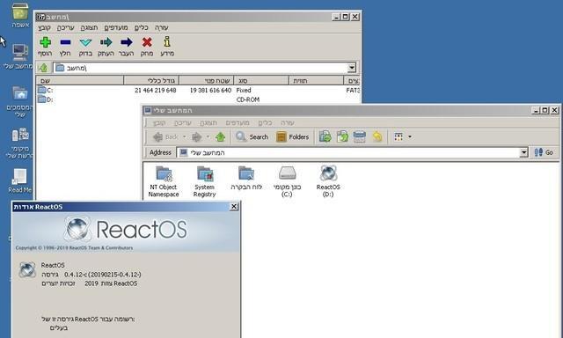This screenshot has width=563, height=338.
Task: Click the המסמכים שלי My Documents desktop icon
Action: pyautogui.click(x=19, y=102)
